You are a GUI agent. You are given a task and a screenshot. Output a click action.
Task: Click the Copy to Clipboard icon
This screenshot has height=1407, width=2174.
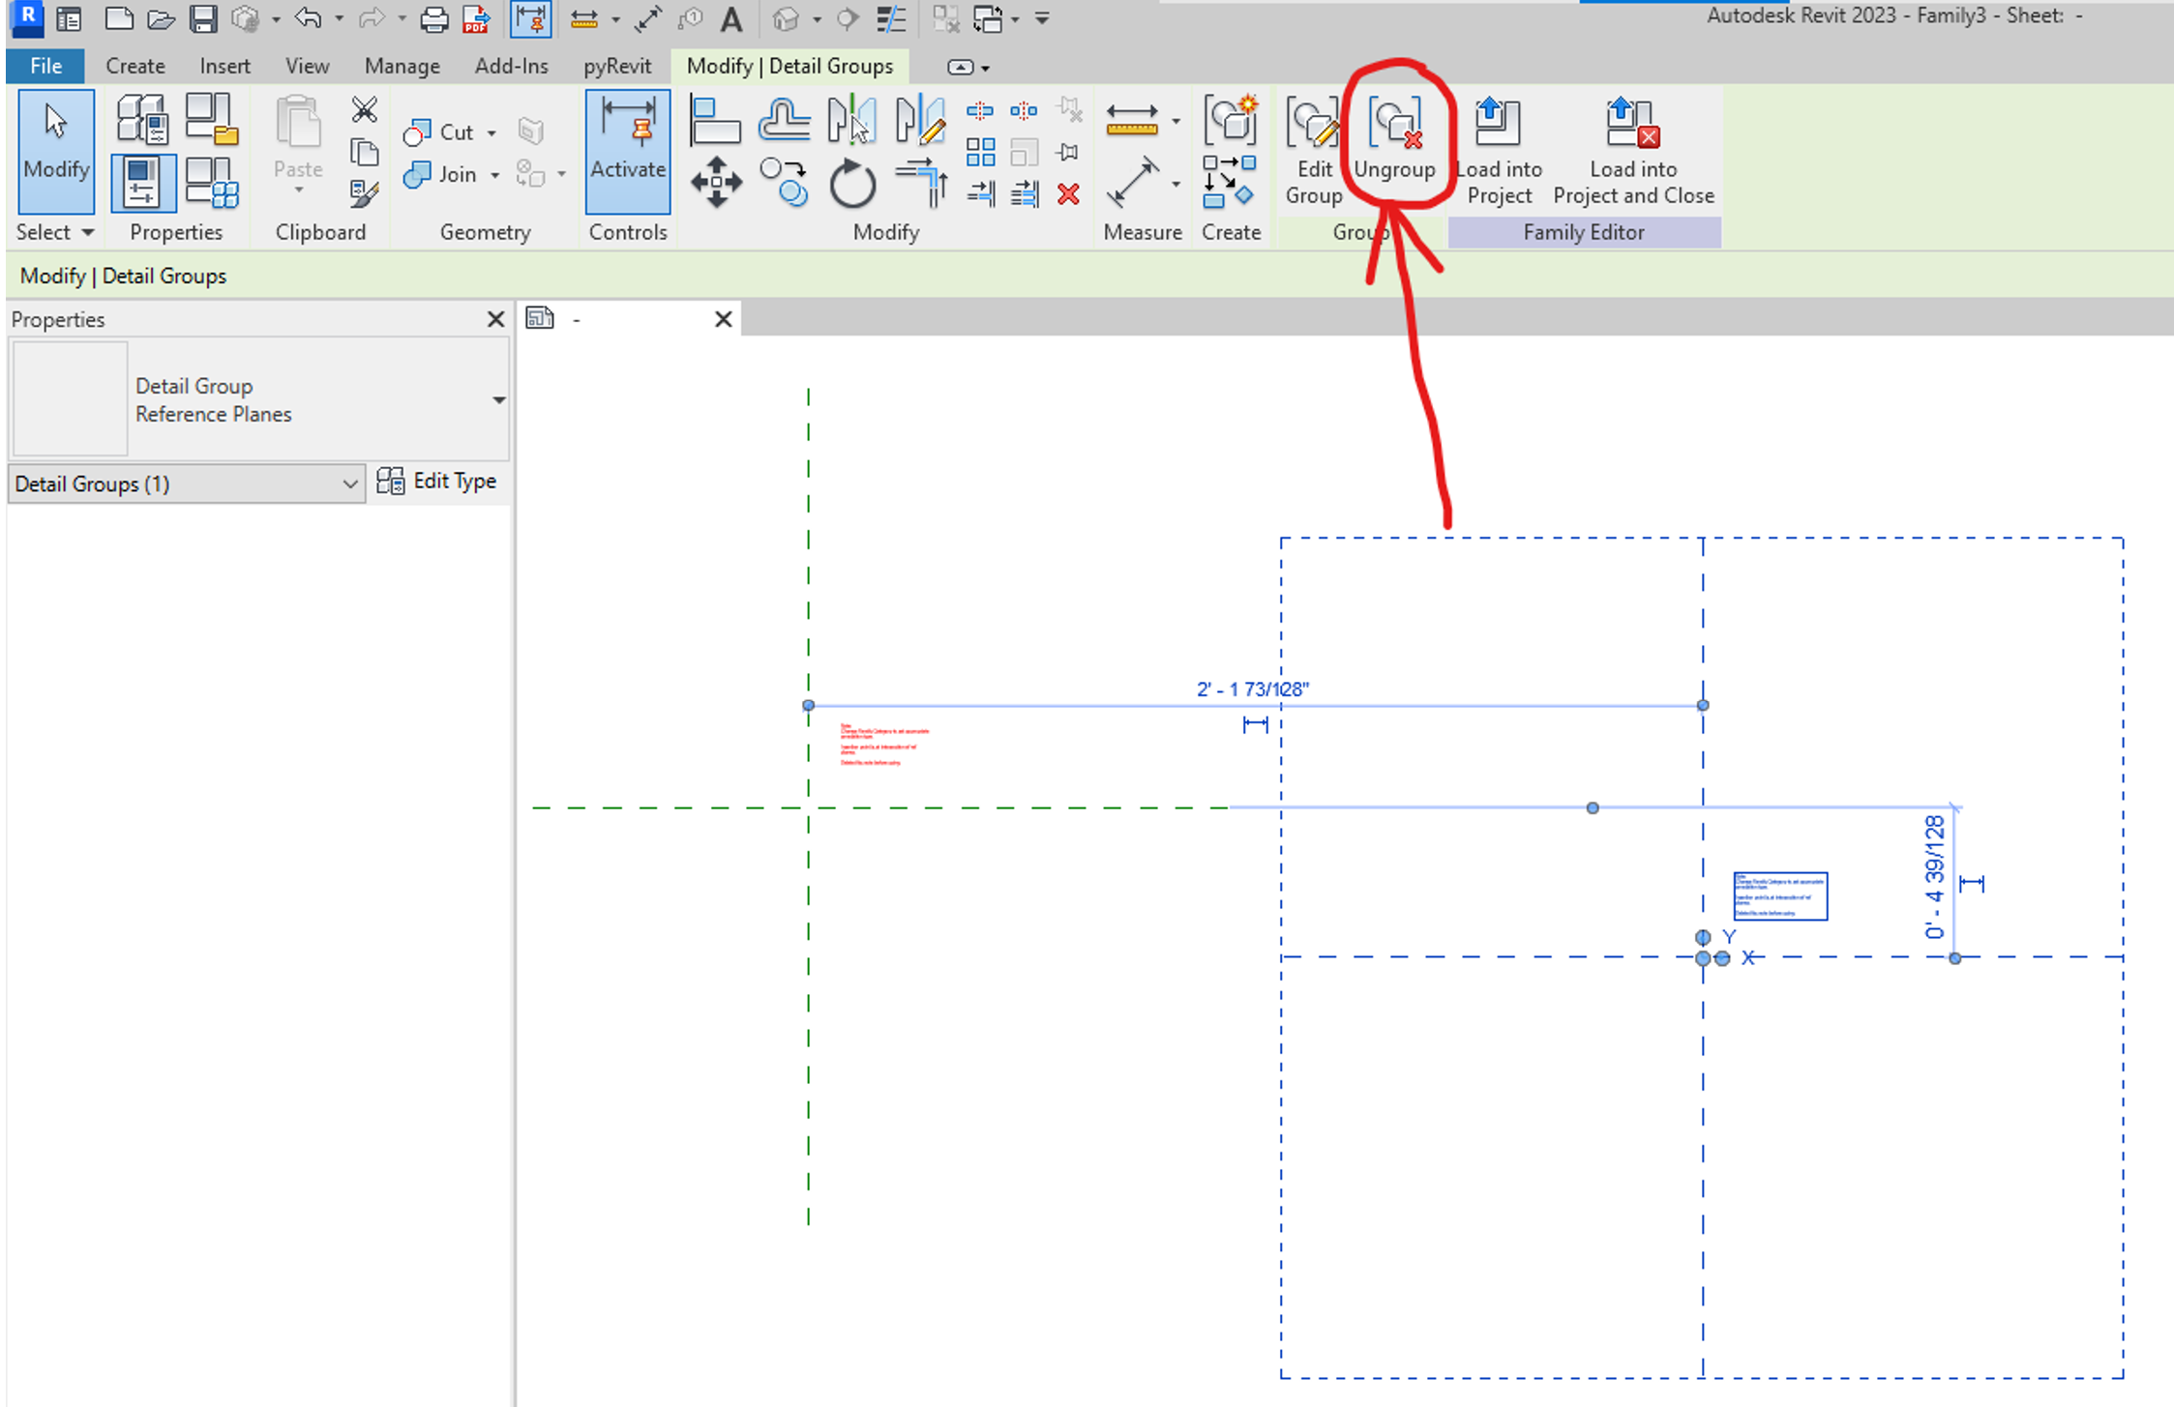click(364, 152)
